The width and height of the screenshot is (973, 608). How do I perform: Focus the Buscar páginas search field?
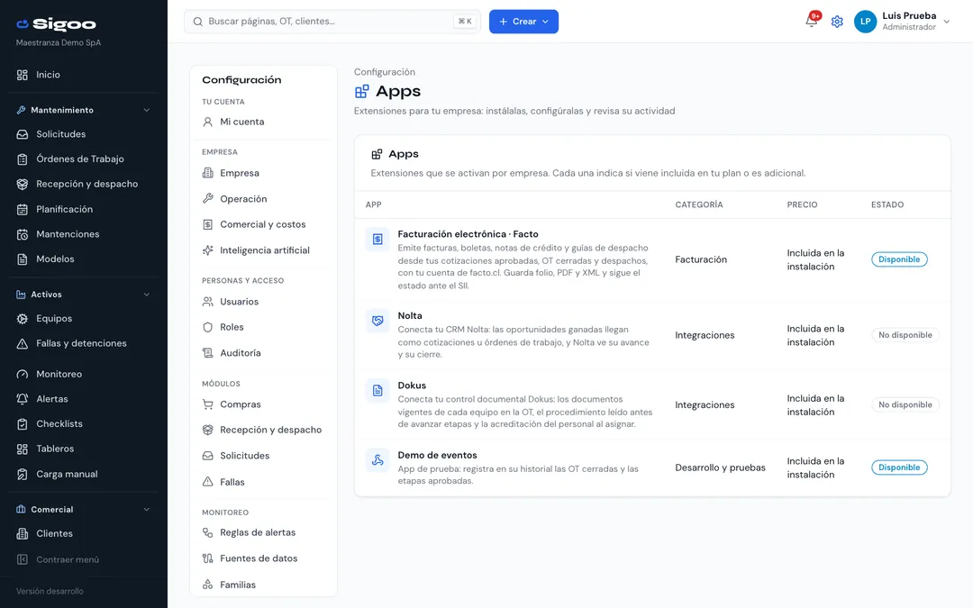tap(332, 22)
